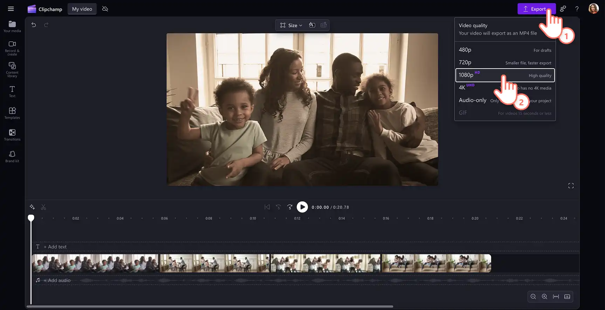Skip to the start of video
The height and width of the screenshot is (310, 605).
[x=267, y=207]
